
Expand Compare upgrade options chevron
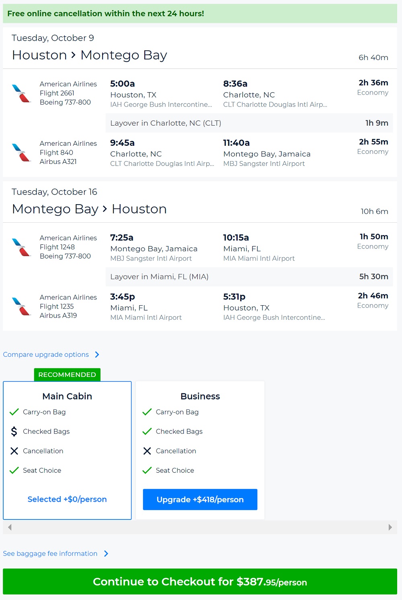(x=97, y=355)
